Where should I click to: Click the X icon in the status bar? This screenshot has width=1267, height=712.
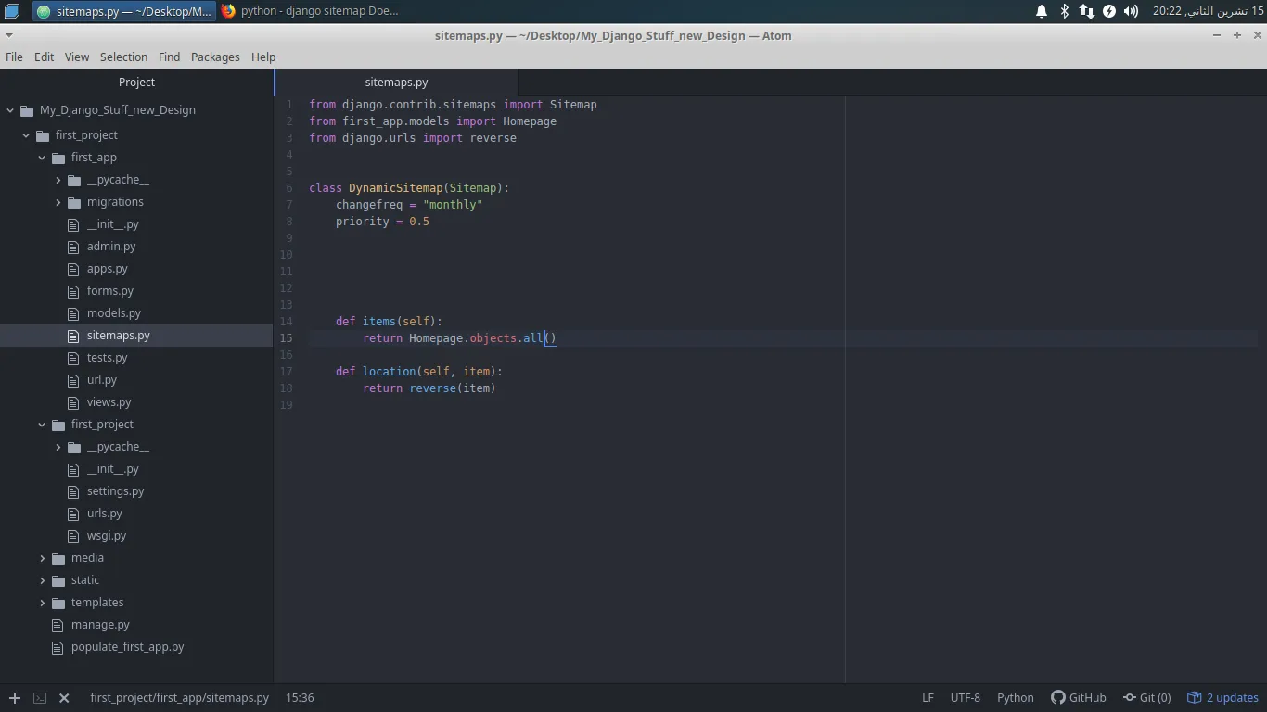64,698
